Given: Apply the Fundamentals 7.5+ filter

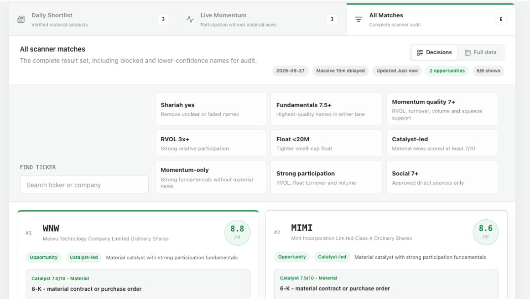Looking at the screenshot, I should point(327,109).
